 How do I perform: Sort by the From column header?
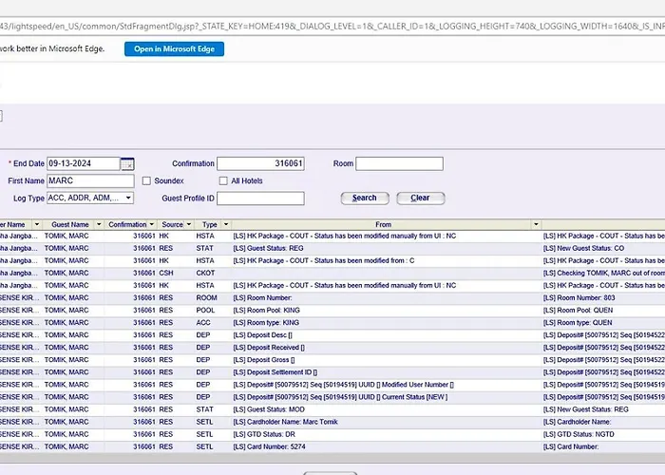pos(383,224)
